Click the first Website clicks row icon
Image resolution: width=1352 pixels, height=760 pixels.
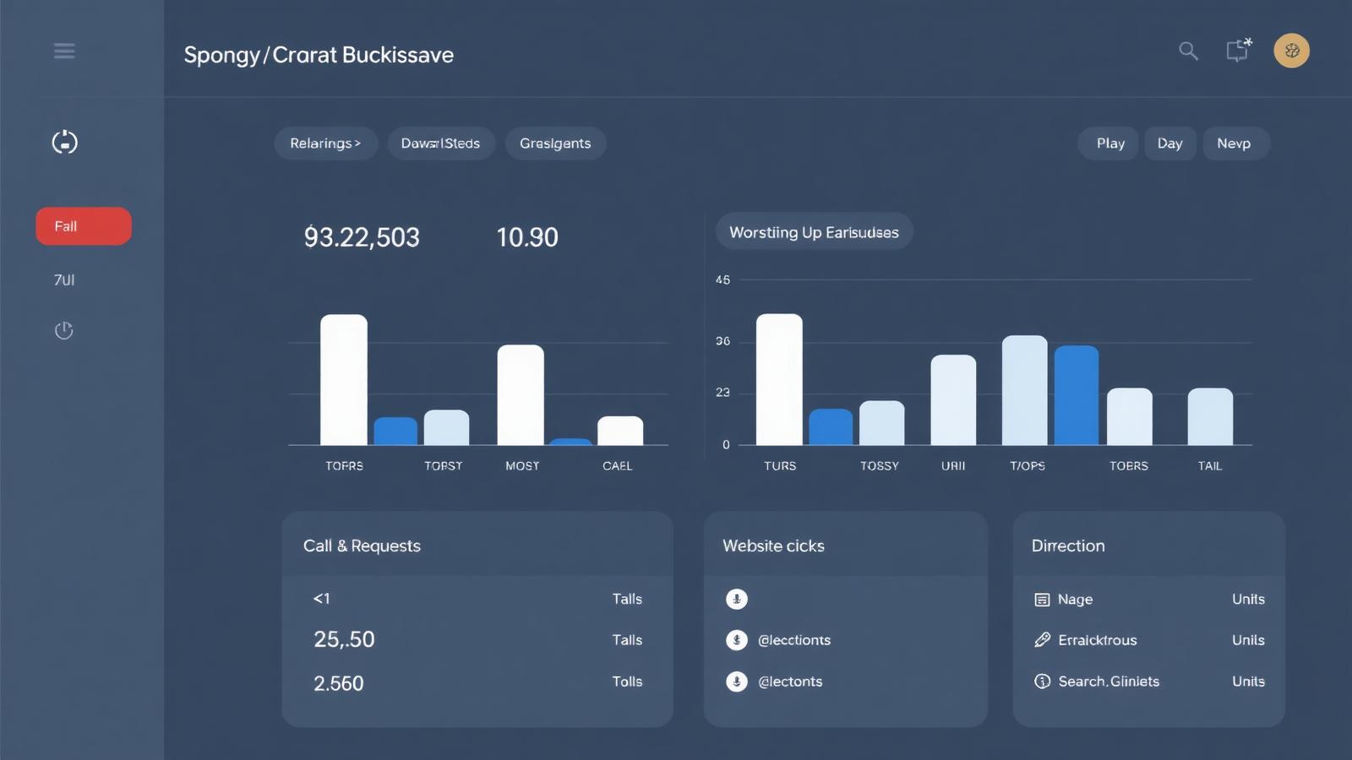click(x=737, y=599)
